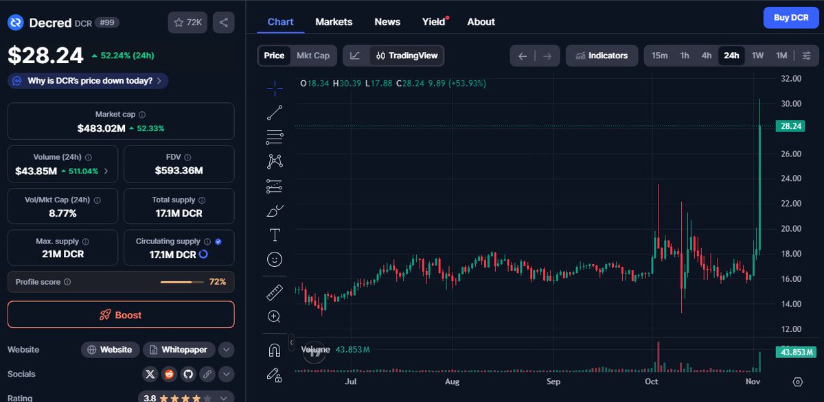824x402 pixels.
Task: Open the News tab
Action: [x=387, y=22]
